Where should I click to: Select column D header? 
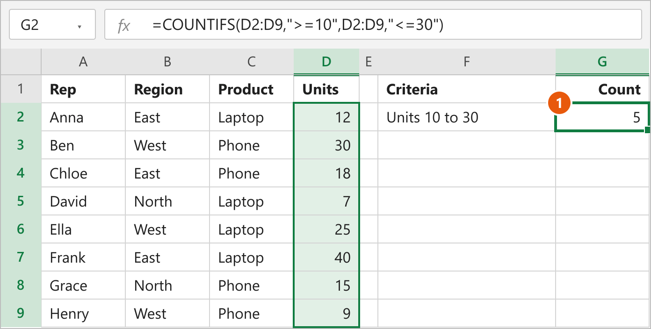tap(326, 61)
